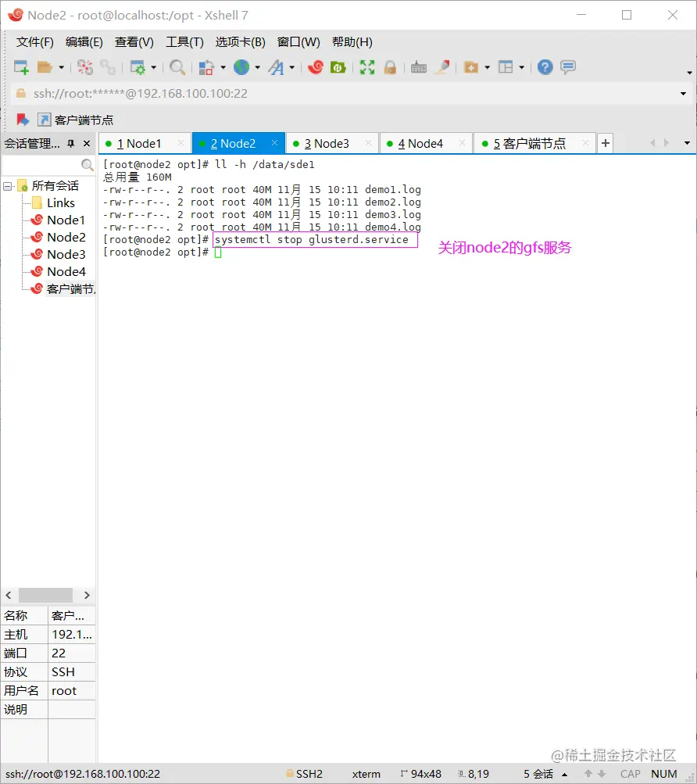Switch to the 4 Node4 tab
This screenshot has width=697, height=784.
tap(426, 144)
